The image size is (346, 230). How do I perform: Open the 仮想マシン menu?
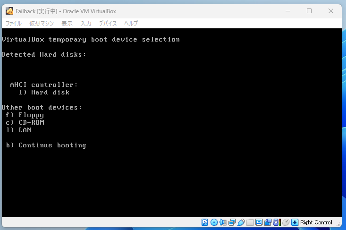click(42, 24)
